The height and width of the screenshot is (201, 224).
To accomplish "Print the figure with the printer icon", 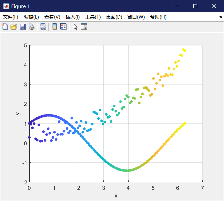I will coord(31,27).
